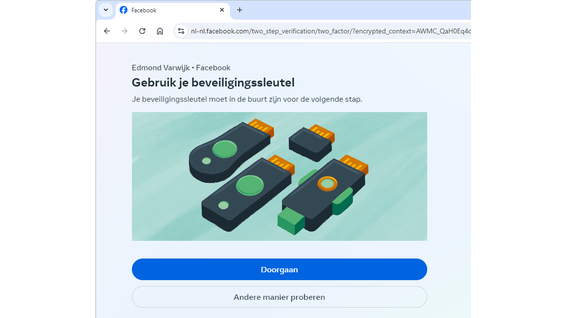Click the text about beveiligingssleutel in de buurt
Screen dimensions: 566x318
point(247,99)
